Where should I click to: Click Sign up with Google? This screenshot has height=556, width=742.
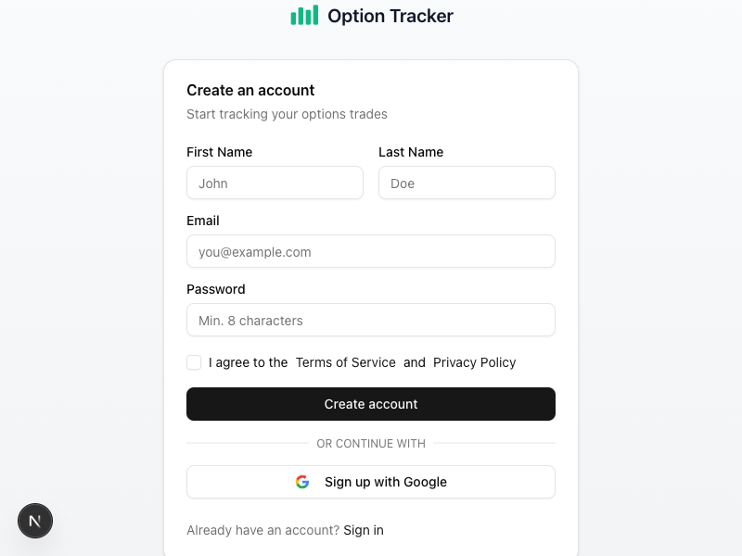[x=371, y=482]
